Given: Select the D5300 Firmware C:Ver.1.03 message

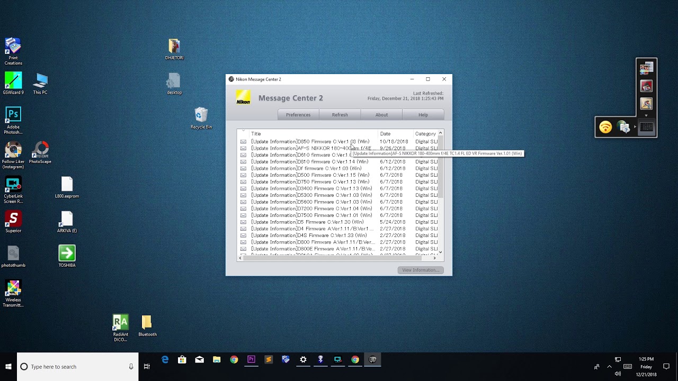Looking at the screenshot, I should pos(311,195).
